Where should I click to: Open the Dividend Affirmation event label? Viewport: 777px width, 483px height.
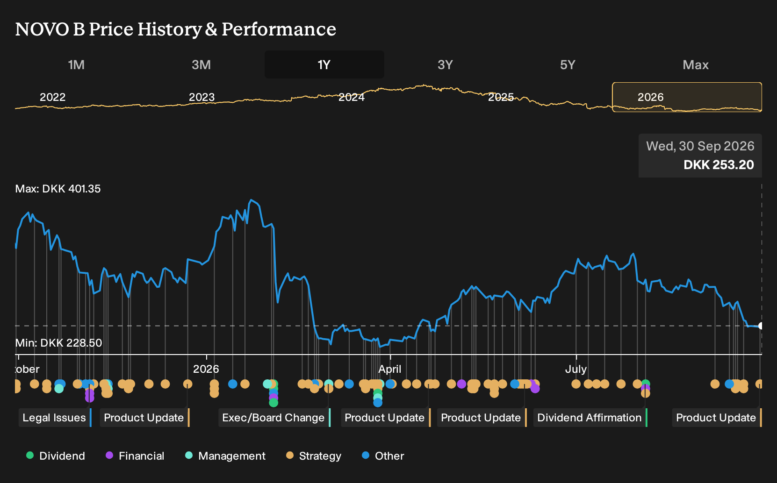coord(590,418)
